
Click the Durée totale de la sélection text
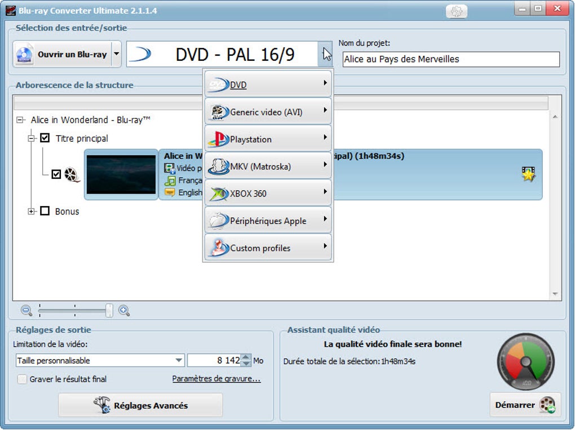click(x=350, y=361)
